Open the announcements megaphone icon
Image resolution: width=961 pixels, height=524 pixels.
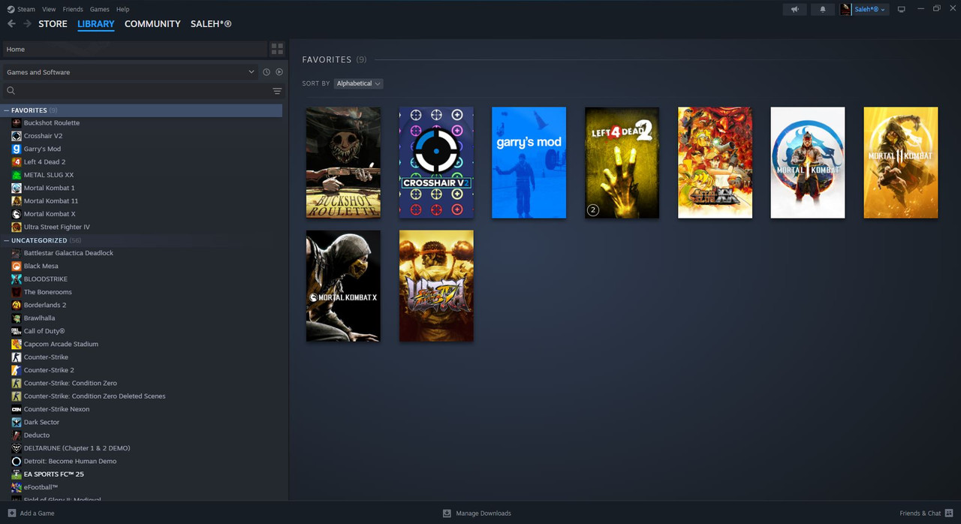(794, 9)
